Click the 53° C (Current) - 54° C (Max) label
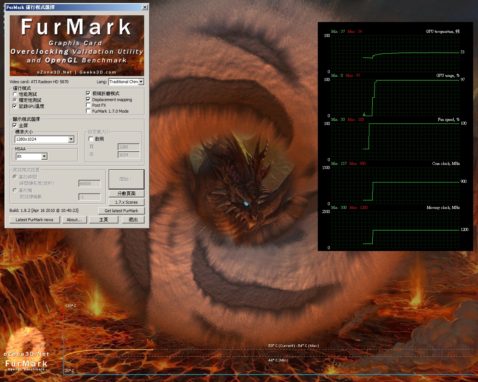This screenshot has width=478, height=382. point(294,346)
